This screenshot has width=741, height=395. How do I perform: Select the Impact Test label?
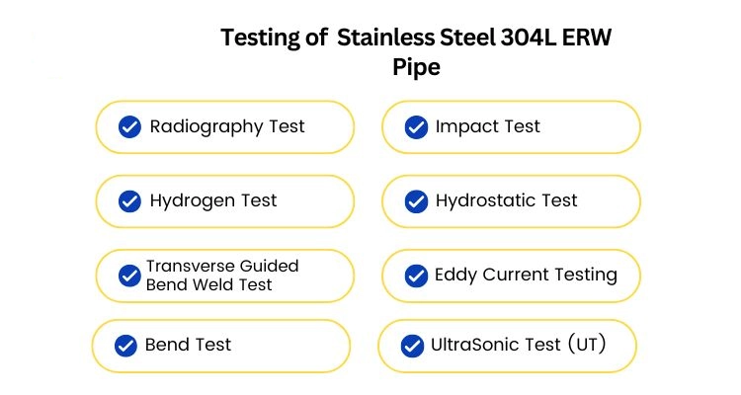pyautogui.click(x=488, y=126)
